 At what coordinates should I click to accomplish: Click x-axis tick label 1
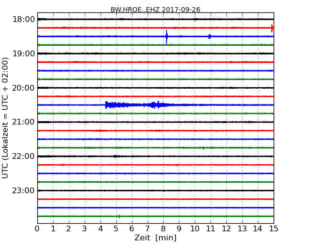53,229
